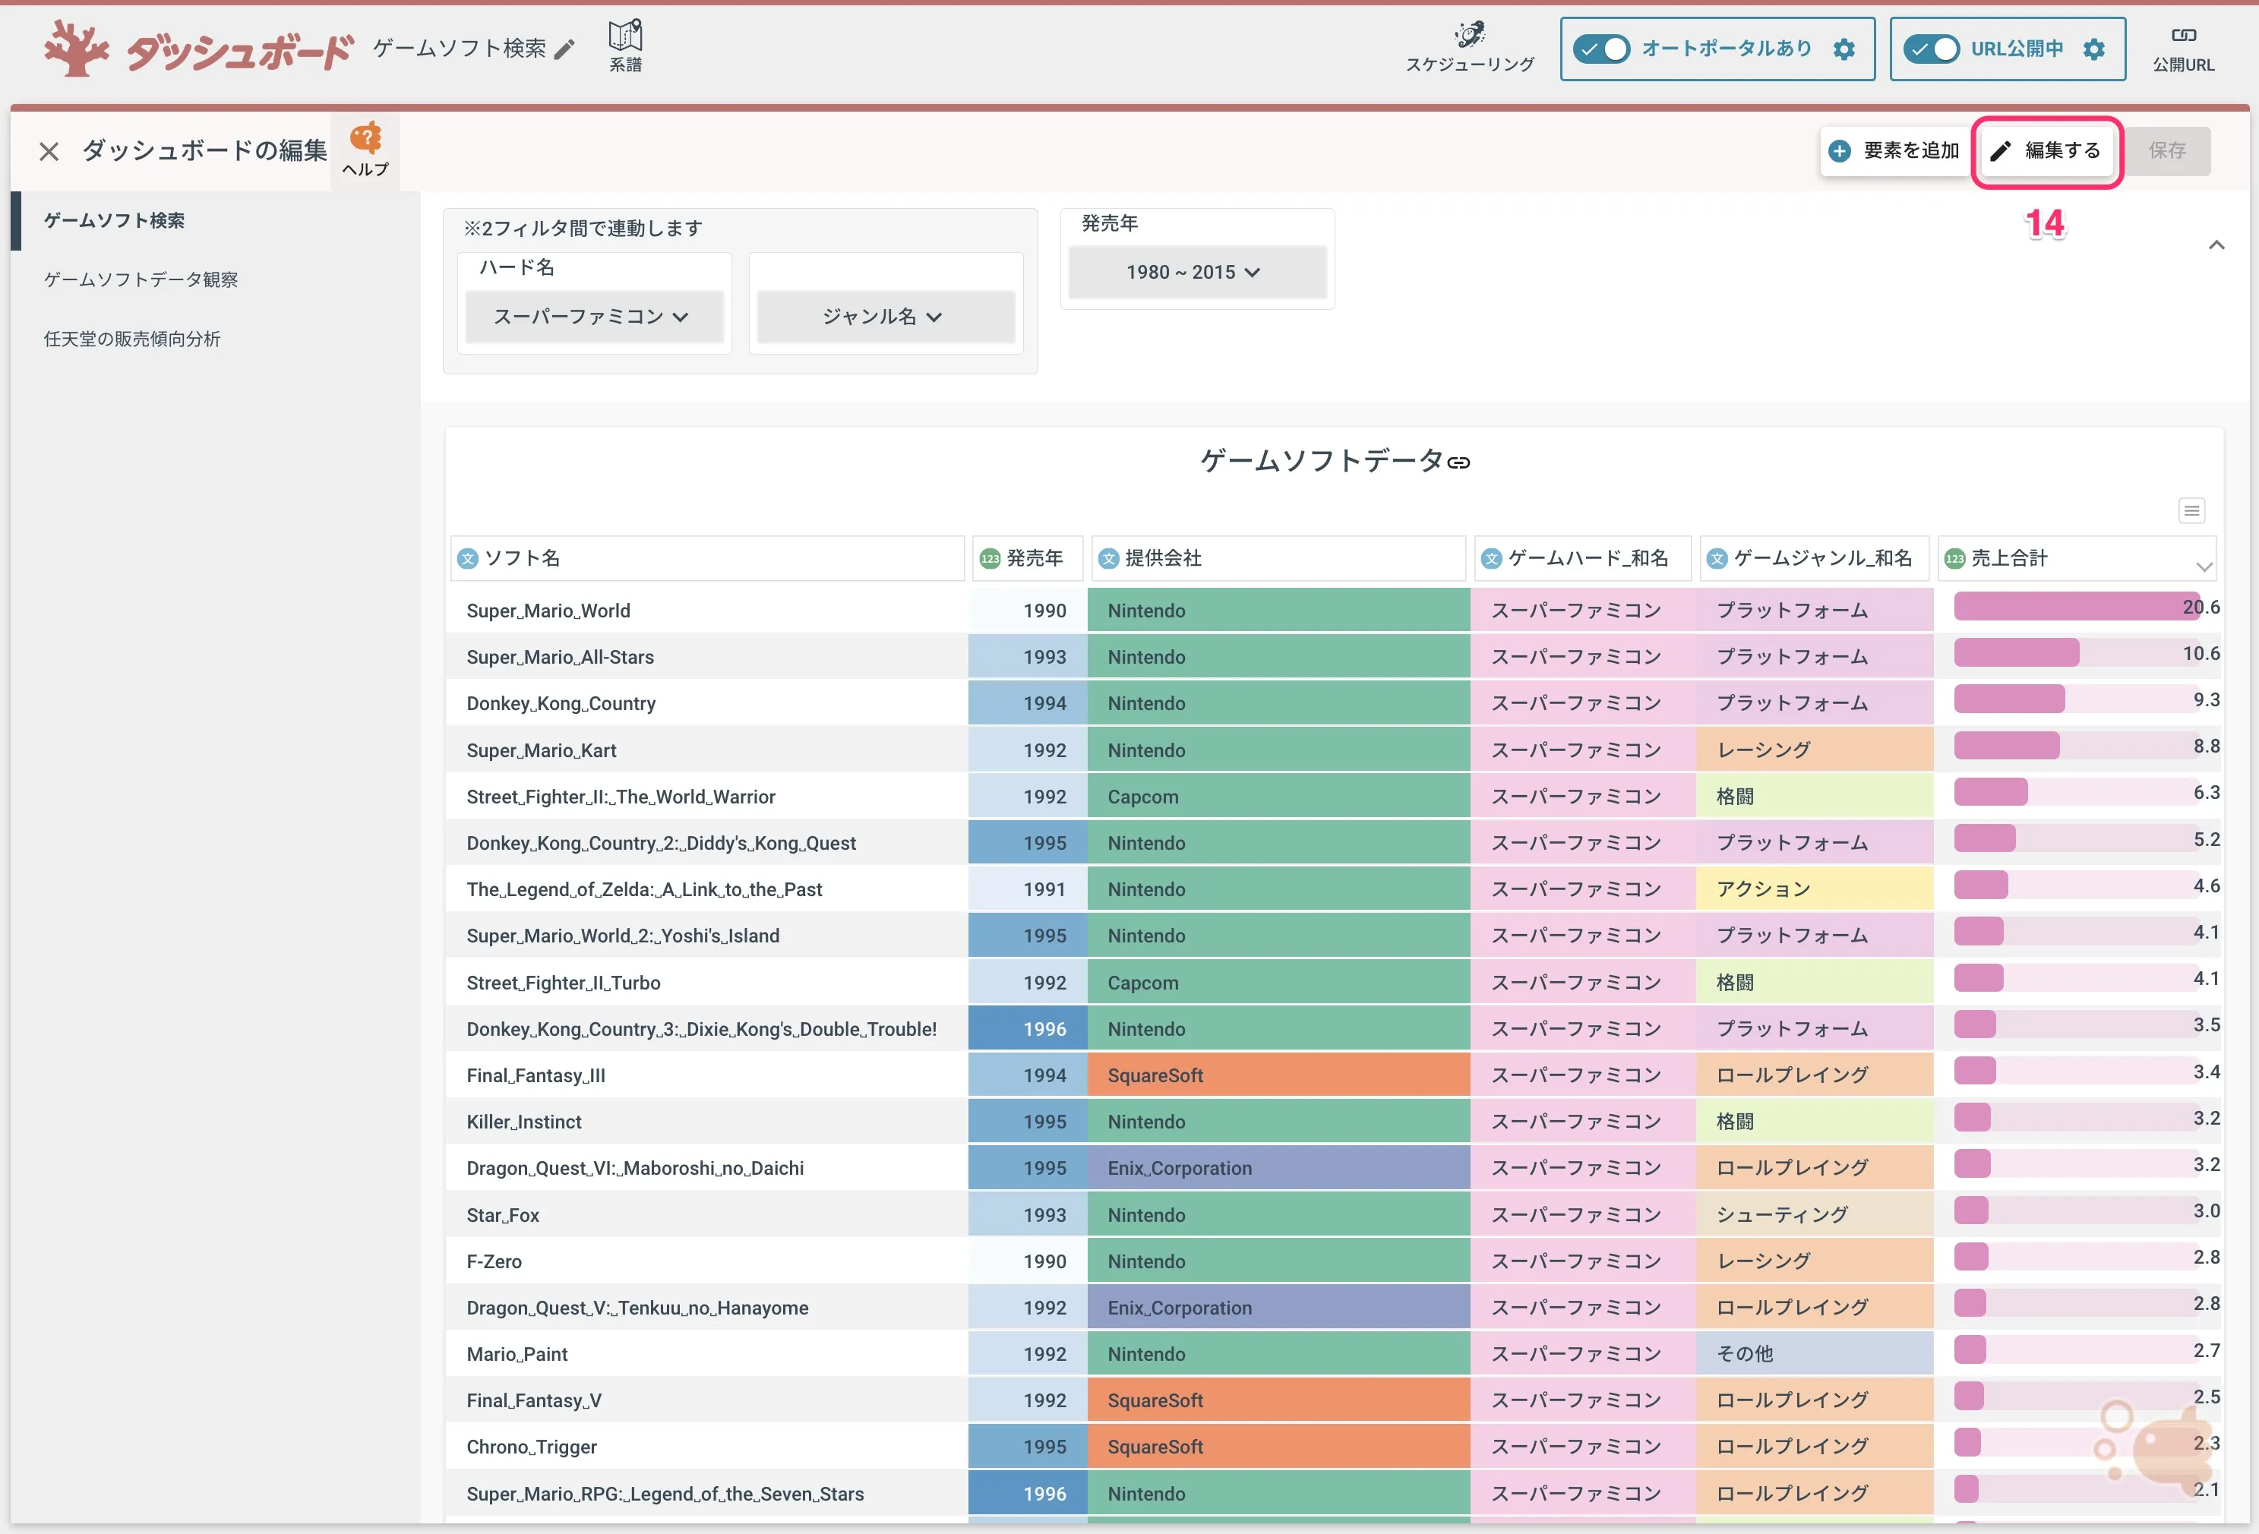Click the ゲームハード_和名 column header

click(x=1582, y=559)
